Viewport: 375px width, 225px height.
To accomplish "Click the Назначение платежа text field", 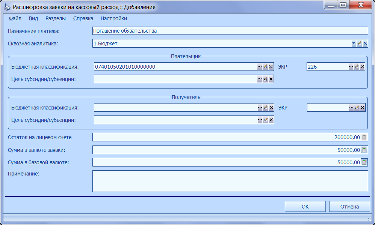I will 230,31.
